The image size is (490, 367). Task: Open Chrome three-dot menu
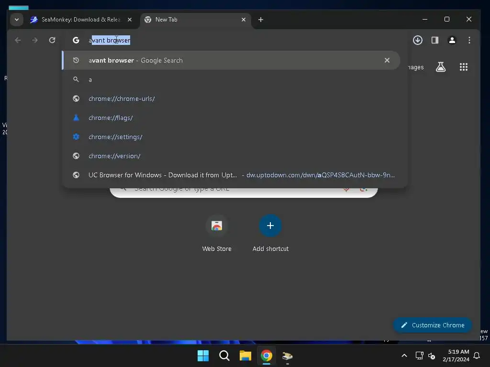469,40
